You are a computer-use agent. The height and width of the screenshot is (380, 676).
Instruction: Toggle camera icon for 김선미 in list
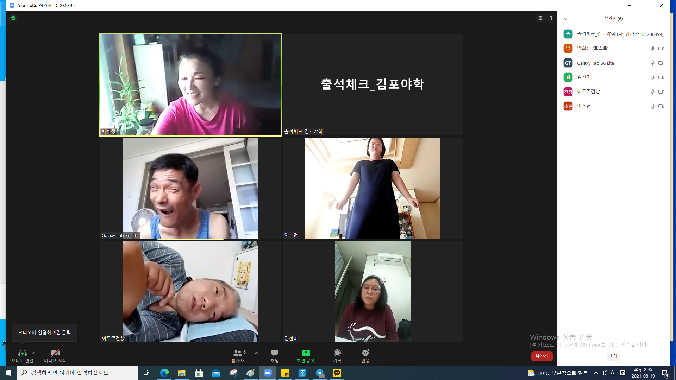click(661, 77)
